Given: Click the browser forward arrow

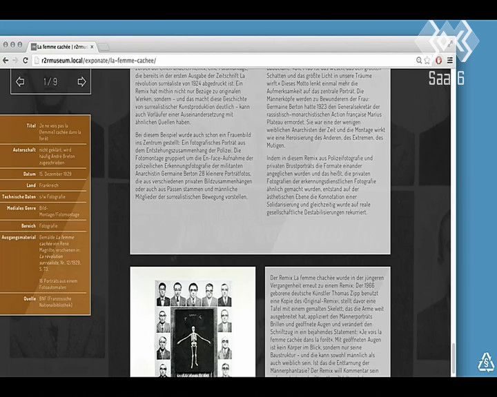Looking at the screenshot, I should coord(15,60).
